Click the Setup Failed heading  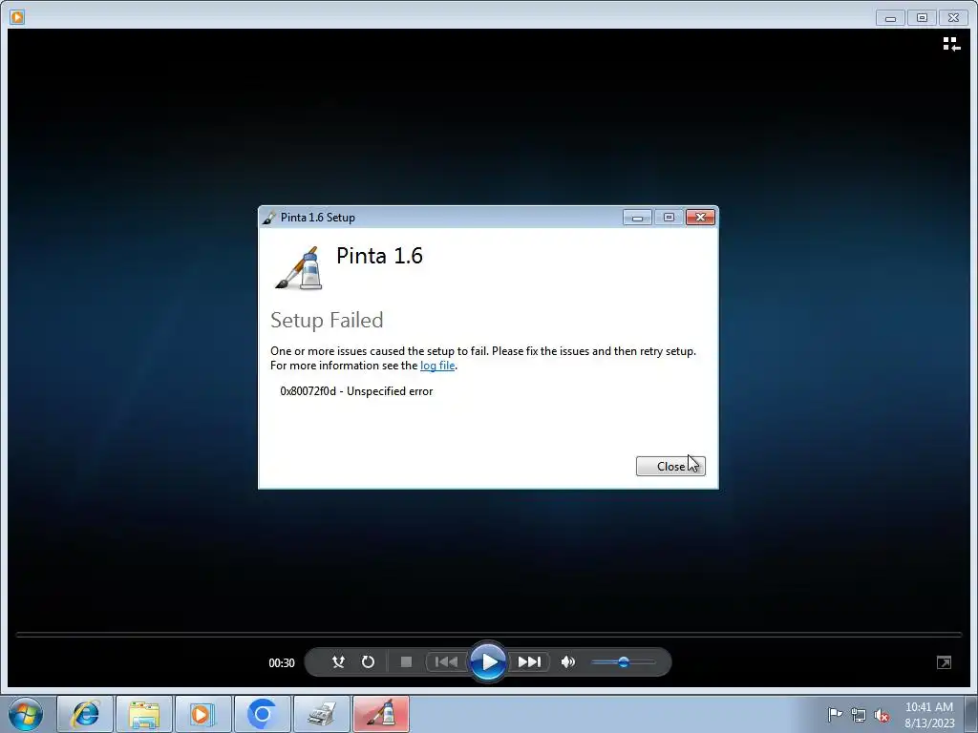pos(327,320)
